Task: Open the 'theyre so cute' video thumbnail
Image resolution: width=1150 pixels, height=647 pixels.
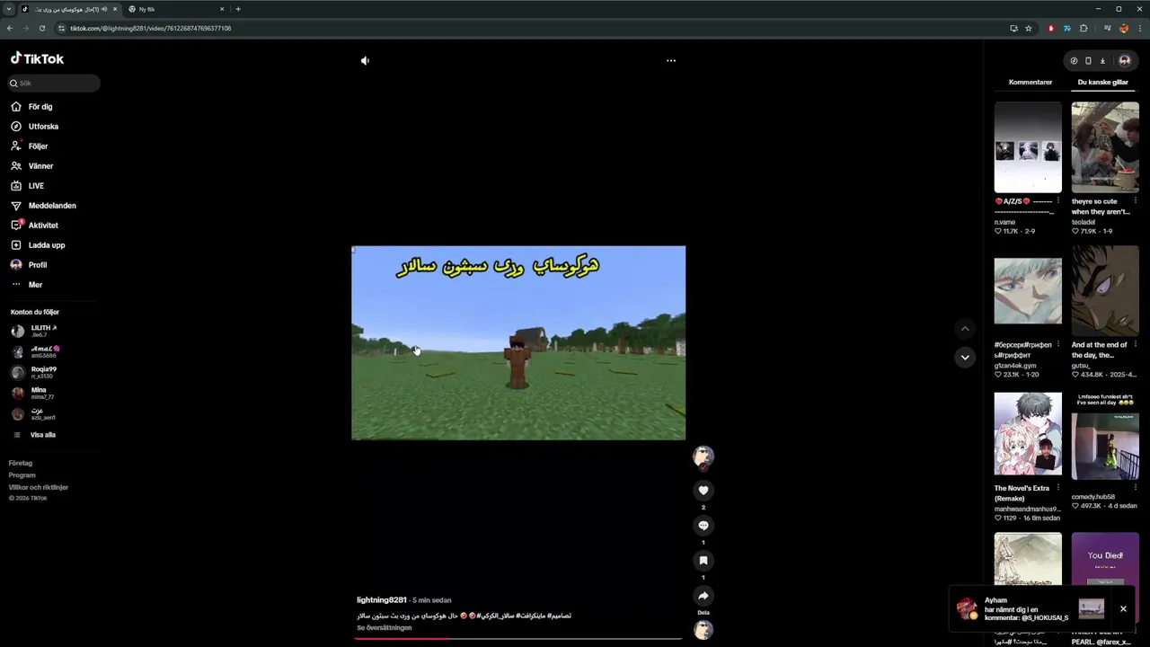Action: (1105, 147)
